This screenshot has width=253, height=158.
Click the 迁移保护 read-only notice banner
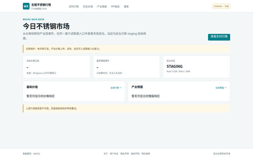[x=126, y=49]
